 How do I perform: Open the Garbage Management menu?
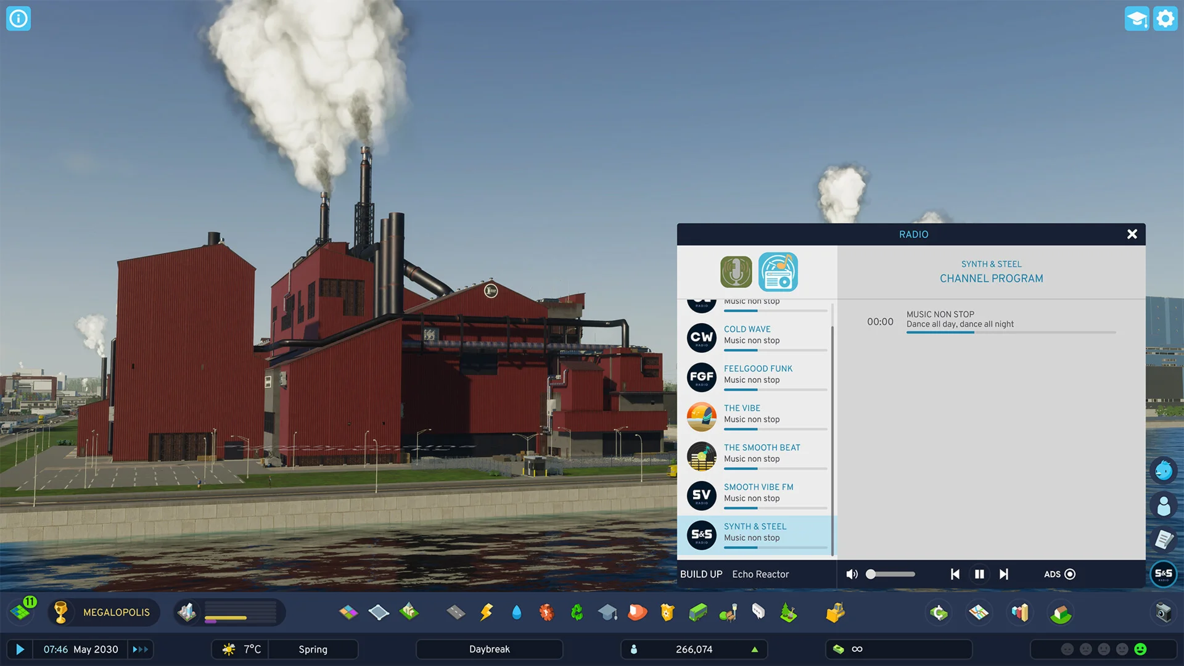pyautogui.click(x=578, y=612)
